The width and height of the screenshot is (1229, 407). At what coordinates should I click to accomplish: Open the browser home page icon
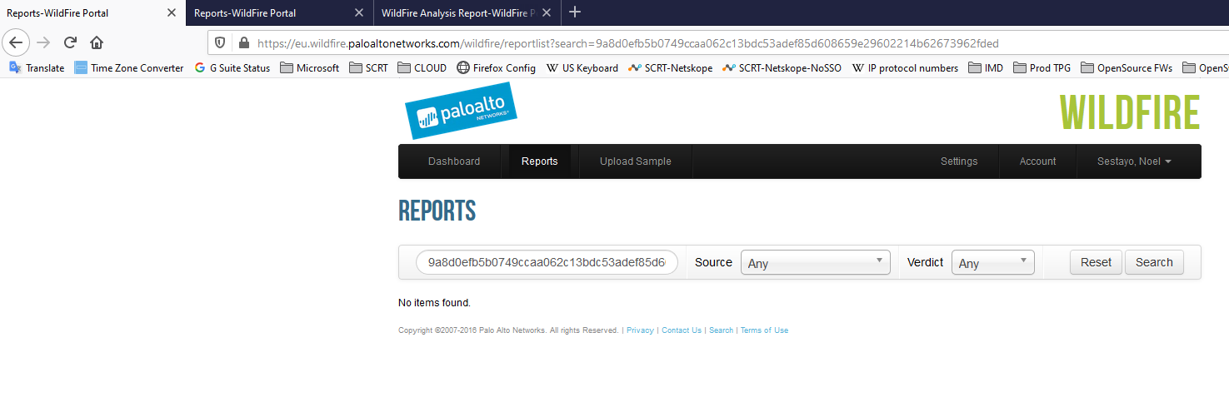(97, 42)
